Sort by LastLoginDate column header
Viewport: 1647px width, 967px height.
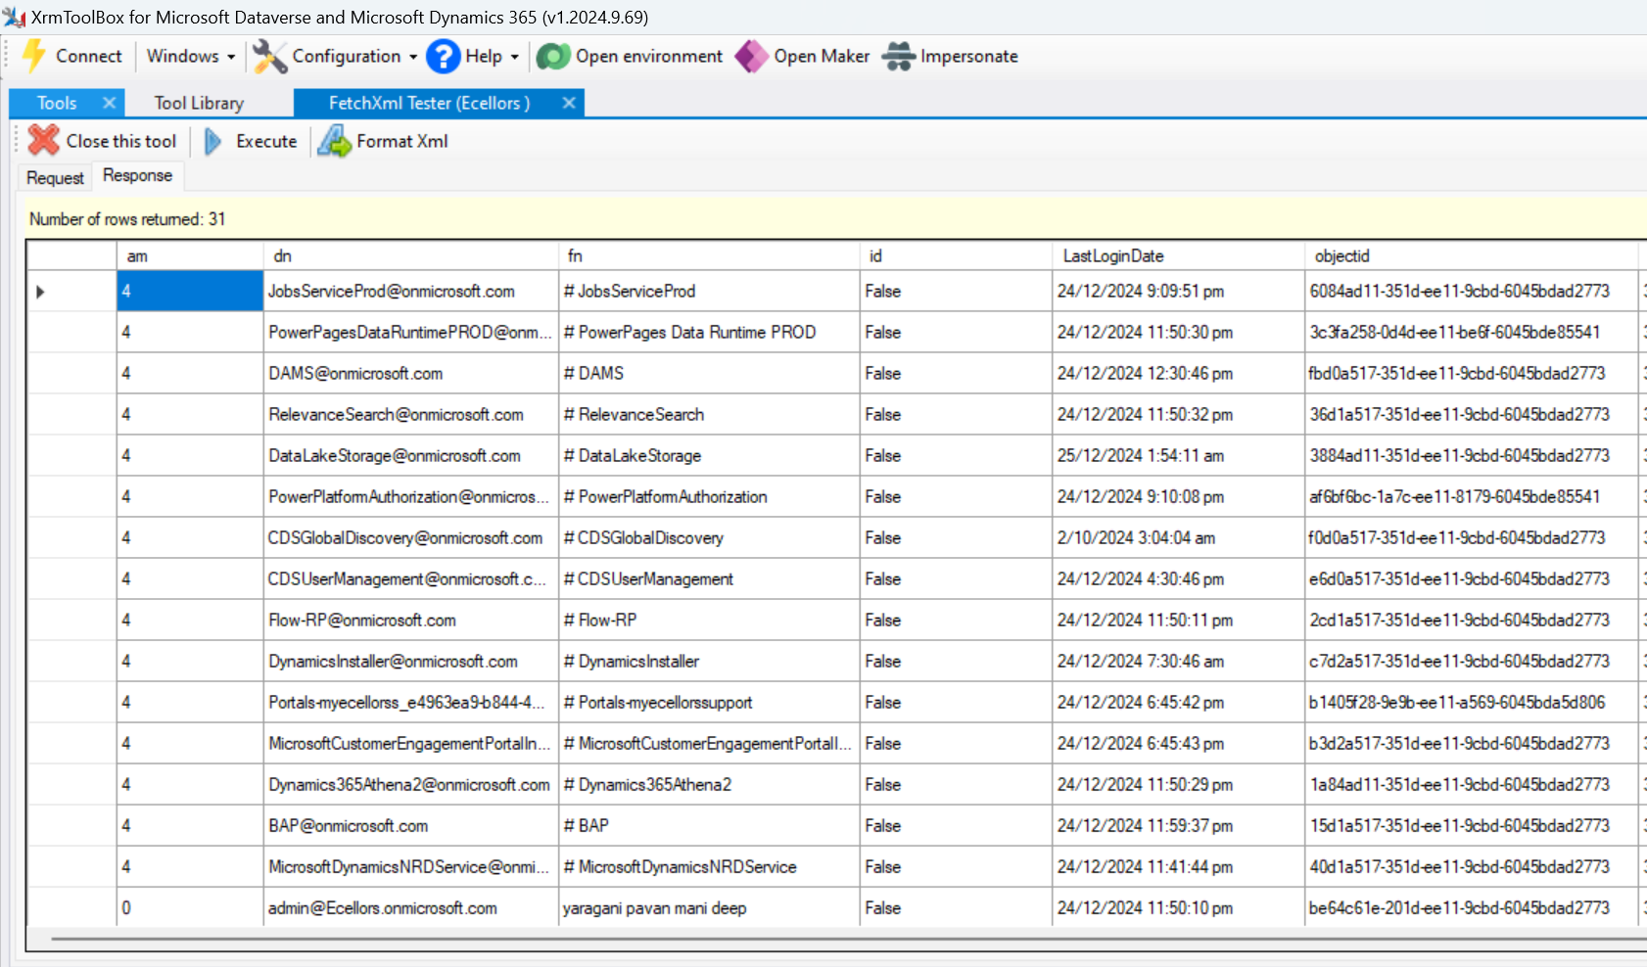pos(1113,255)
